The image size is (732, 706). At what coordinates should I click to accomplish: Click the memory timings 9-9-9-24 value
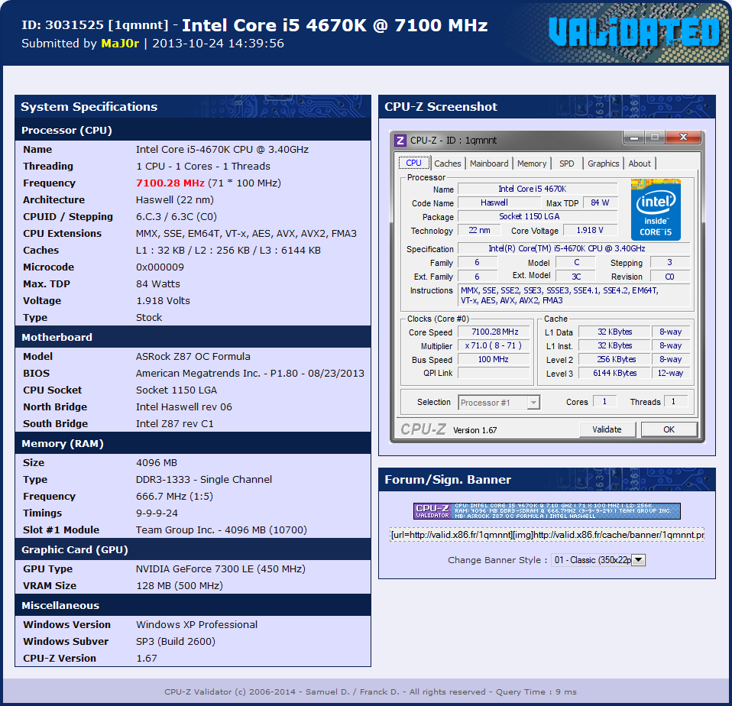tap(157, 513)
